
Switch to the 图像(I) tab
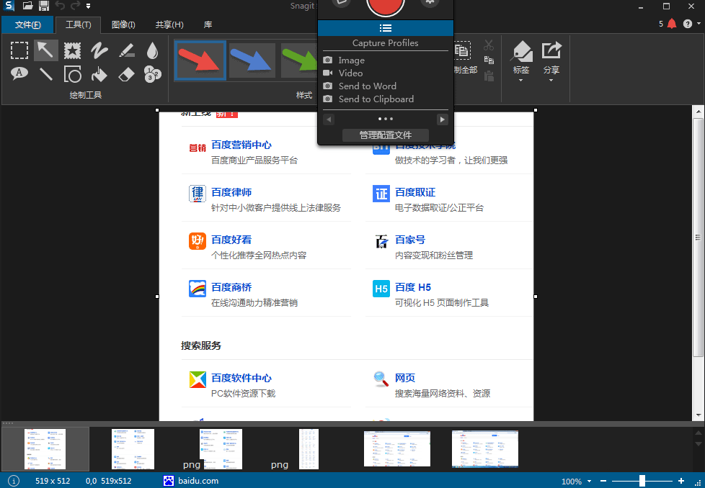click(123, 24)
